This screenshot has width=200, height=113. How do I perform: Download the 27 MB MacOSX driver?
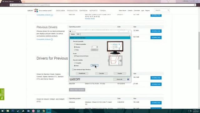[x=156, y=84]
